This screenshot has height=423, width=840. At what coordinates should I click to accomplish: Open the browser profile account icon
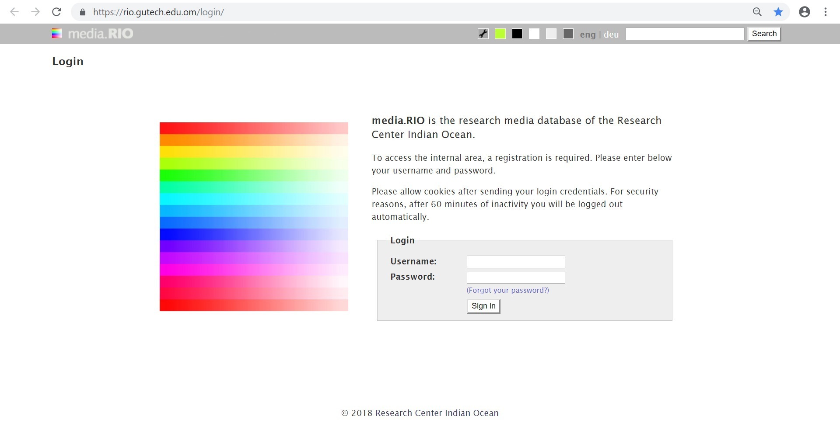pyautogui.click(x=804, y=12)
